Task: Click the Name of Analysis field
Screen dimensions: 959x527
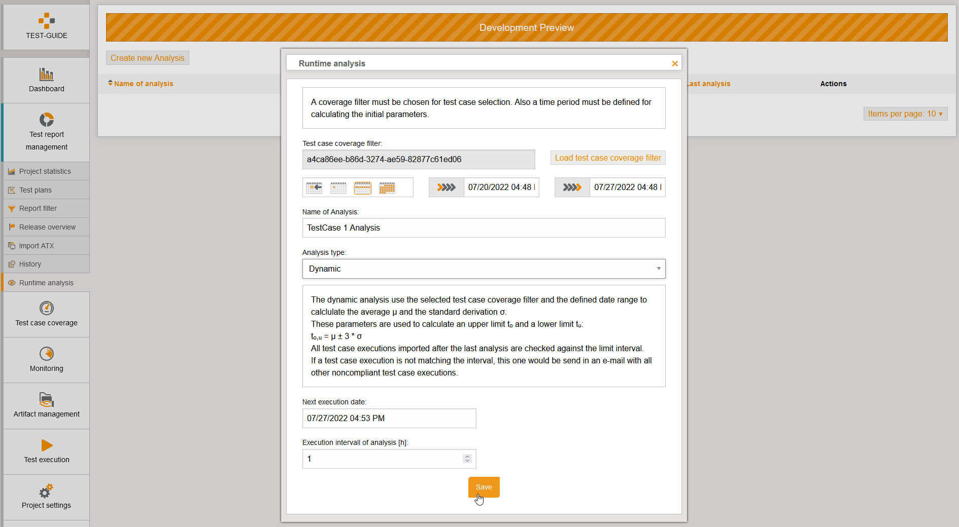Action: 484,228
